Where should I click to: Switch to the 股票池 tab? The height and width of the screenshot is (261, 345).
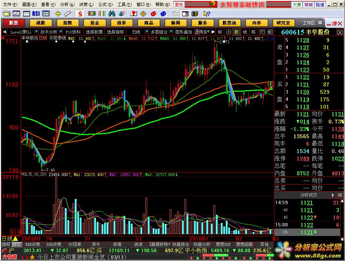tap(230, 23)
